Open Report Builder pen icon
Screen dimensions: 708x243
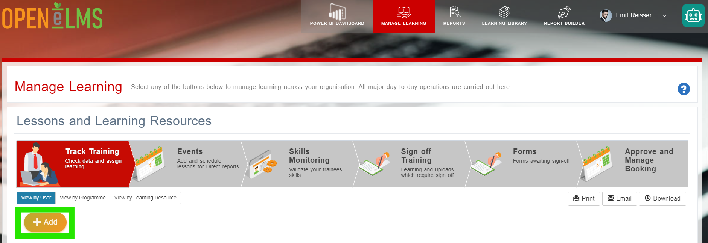click(x=564, y=12)
